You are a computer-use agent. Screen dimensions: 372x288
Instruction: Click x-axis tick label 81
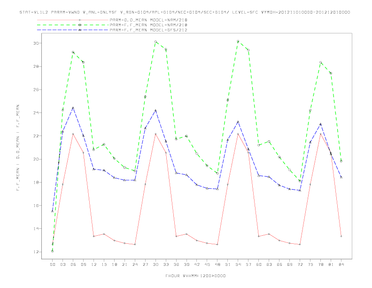pos(331,264)
